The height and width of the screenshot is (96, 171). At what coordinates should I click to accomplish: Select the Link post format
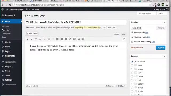132,80
